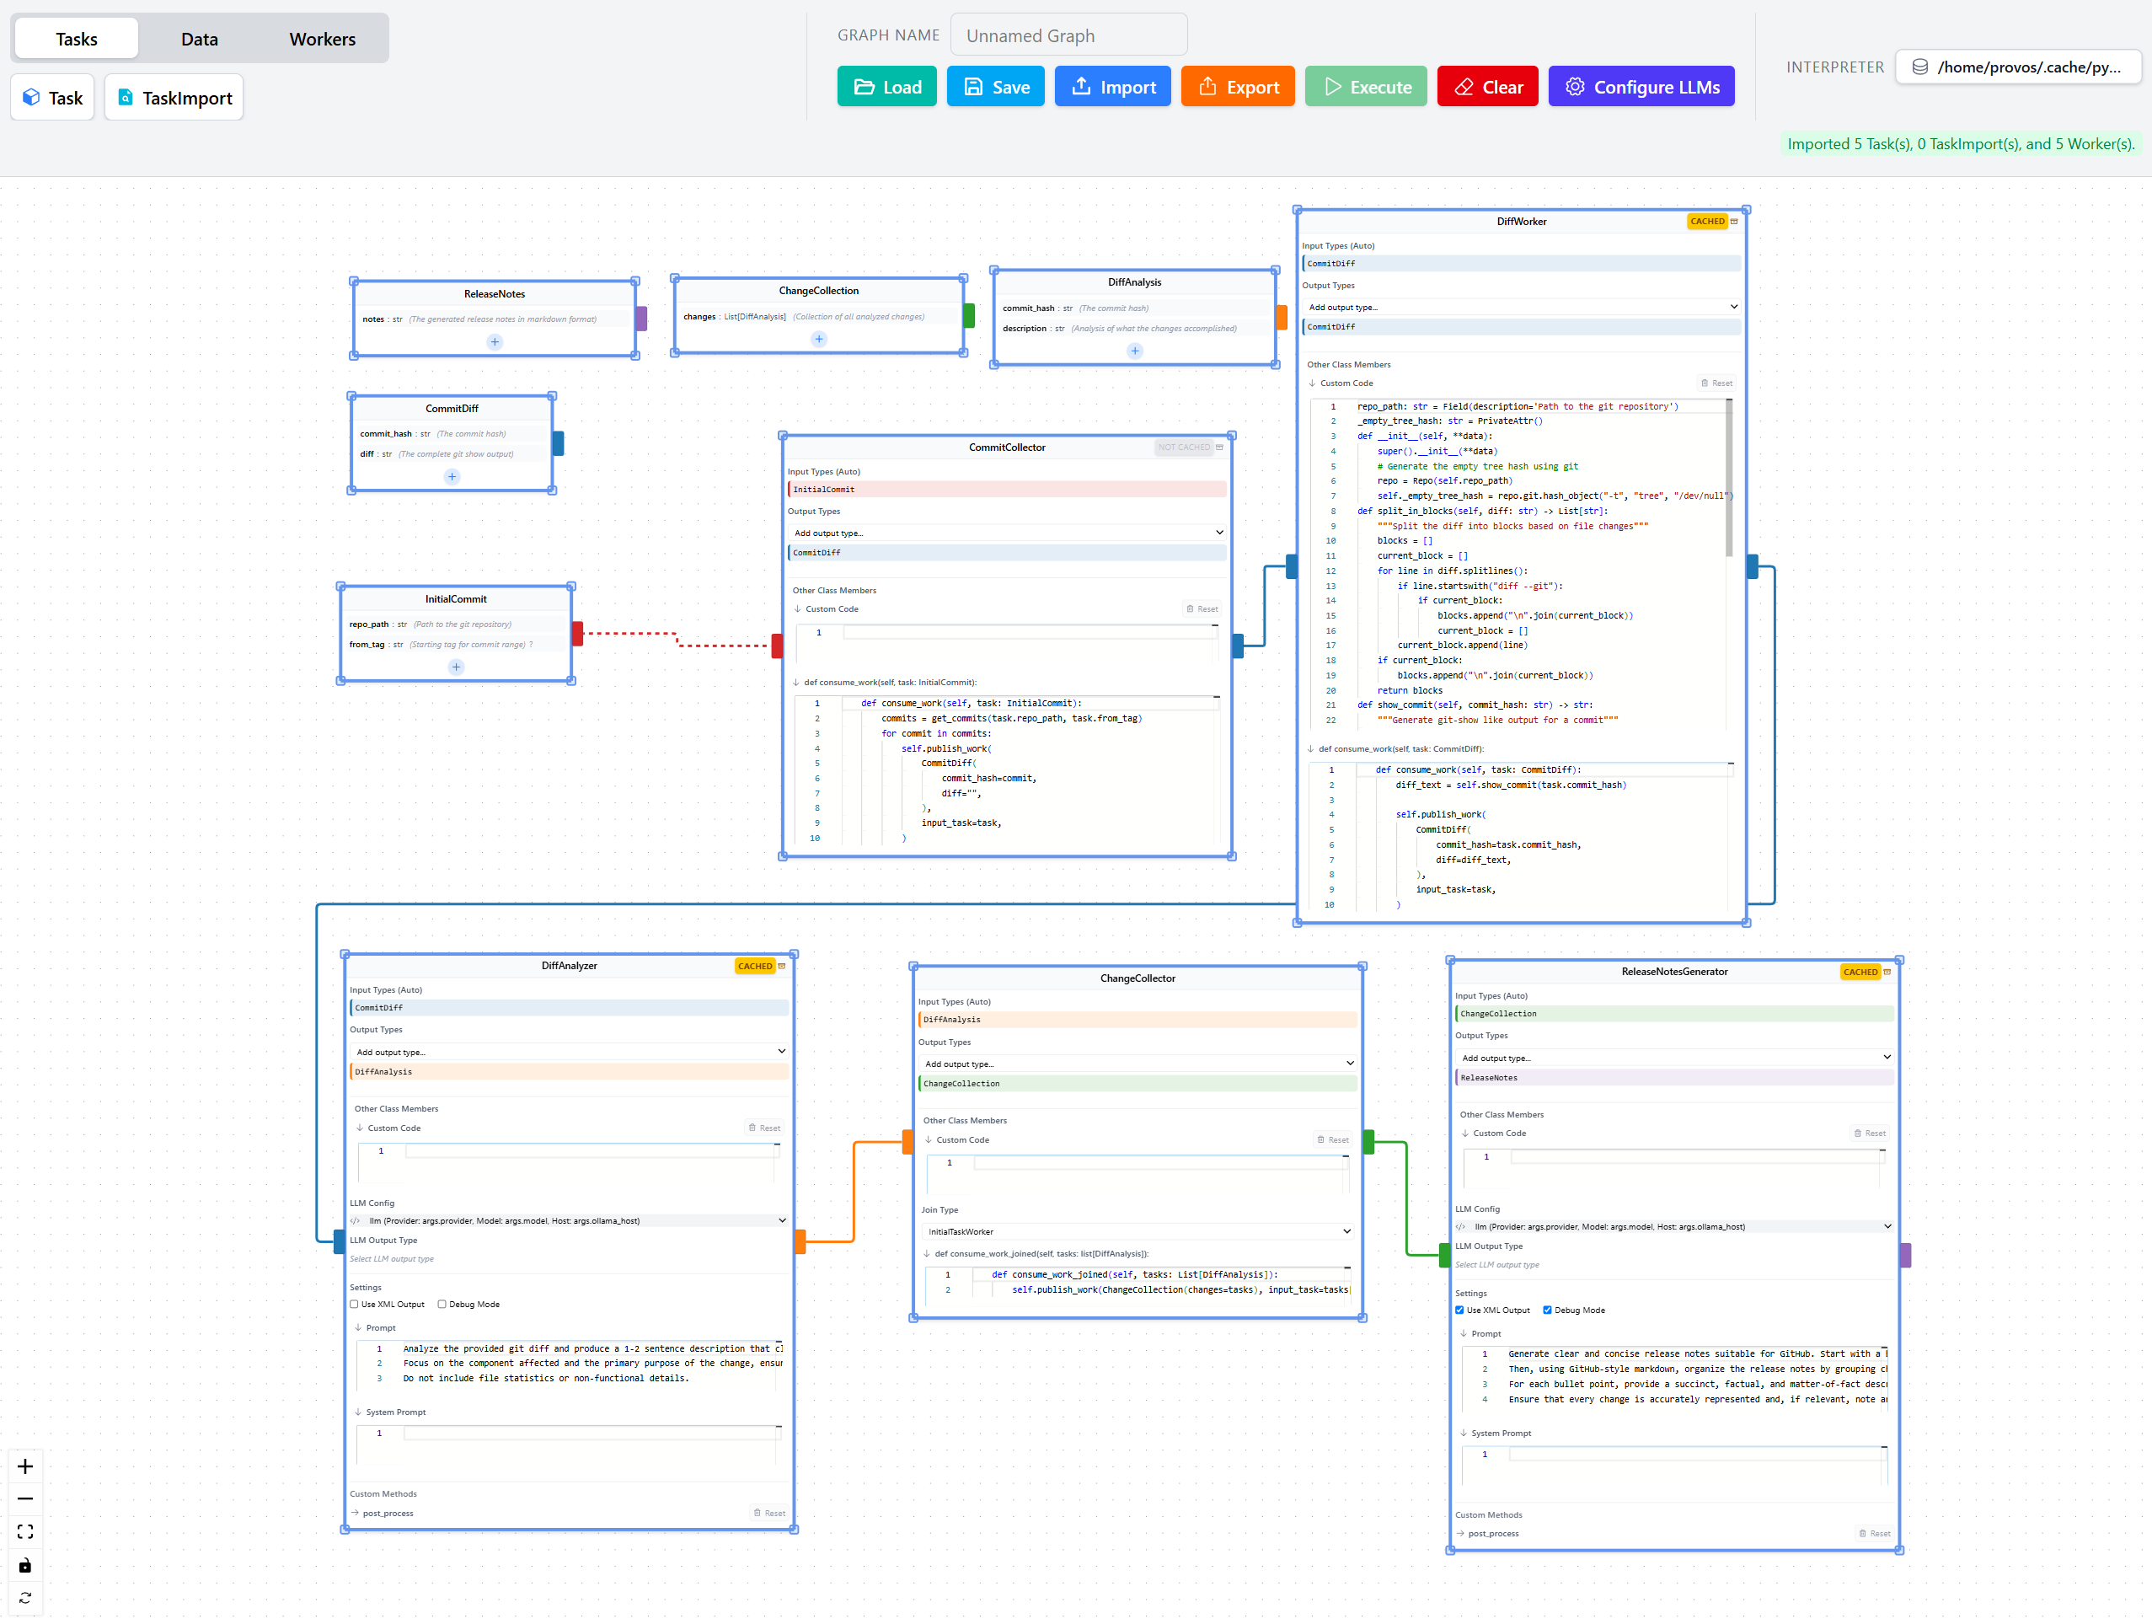The width and height of the screenshot is (2152, 1624).
Task: Click ReleaseNotes purple output handle
Action: (x=642, y=319)
